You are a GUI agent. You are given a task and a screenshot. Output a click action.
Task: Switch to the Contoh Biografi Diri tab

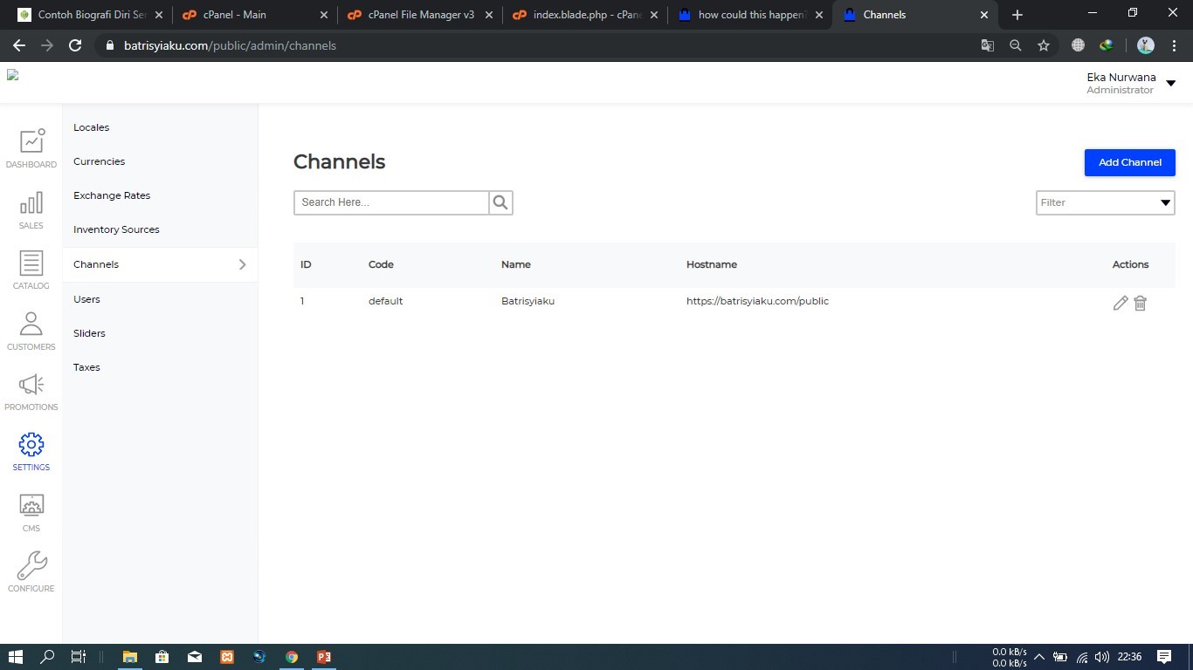pyautogui.click(x=91, y=15)
